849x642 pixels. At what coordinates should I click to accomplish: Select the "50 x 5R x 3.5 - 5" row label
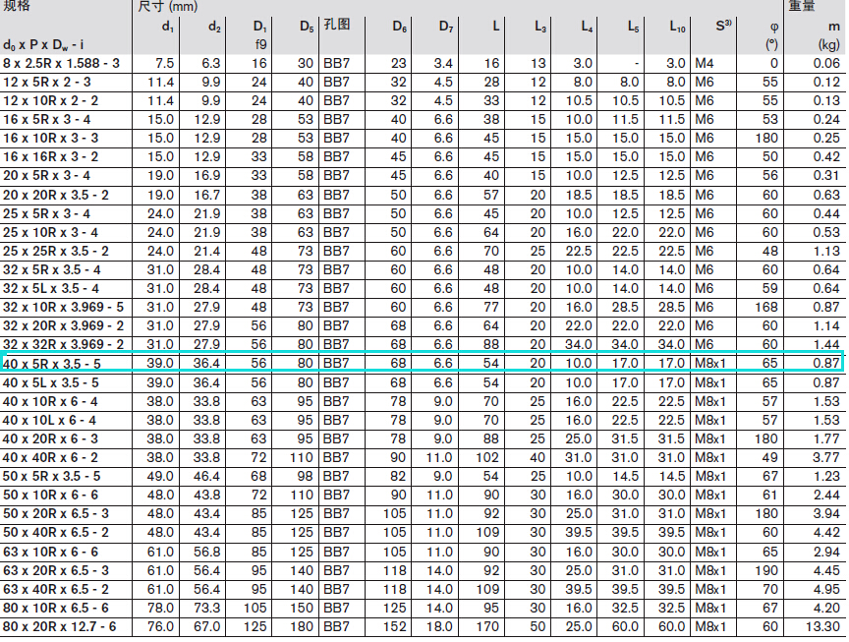51,476
